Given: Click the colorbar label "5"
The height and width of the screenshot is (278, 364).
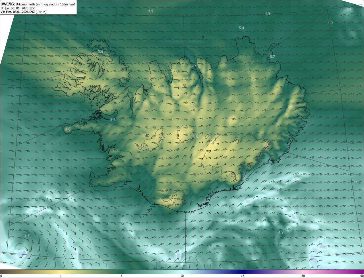Looking at the screenshot, I should pos(121,276).
